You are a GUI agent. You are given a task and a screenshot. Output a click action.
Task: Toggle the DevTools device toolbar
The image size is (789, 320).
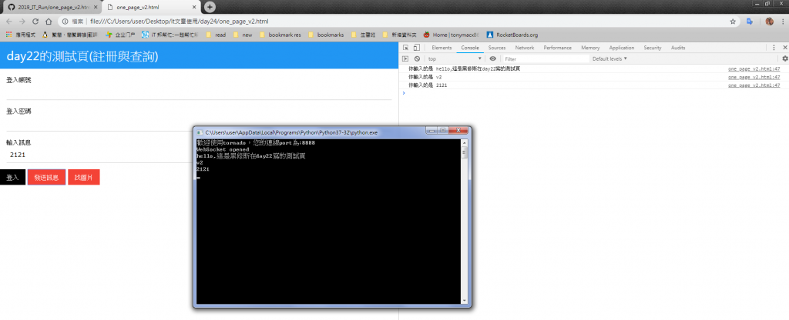(416, 48)
